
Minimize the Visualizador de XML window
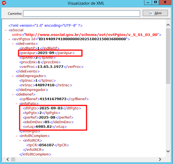[148, 2]
